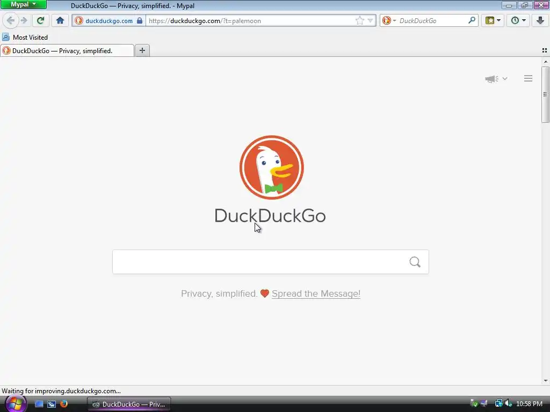
Task: Click the vertical scrollbar thumb
Action: pos(545,94)
